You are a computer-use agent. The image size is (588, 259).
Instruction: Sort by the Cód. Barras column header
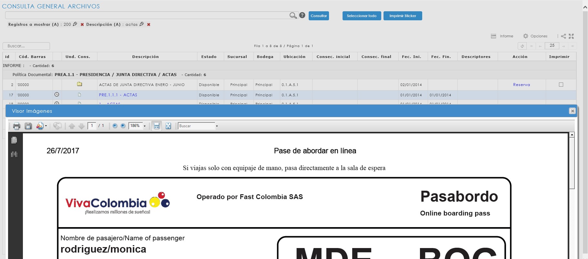34,57
